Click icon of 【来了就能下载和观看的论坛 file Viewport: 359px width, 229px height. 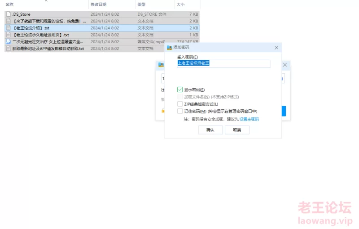[x=9, y=21]
